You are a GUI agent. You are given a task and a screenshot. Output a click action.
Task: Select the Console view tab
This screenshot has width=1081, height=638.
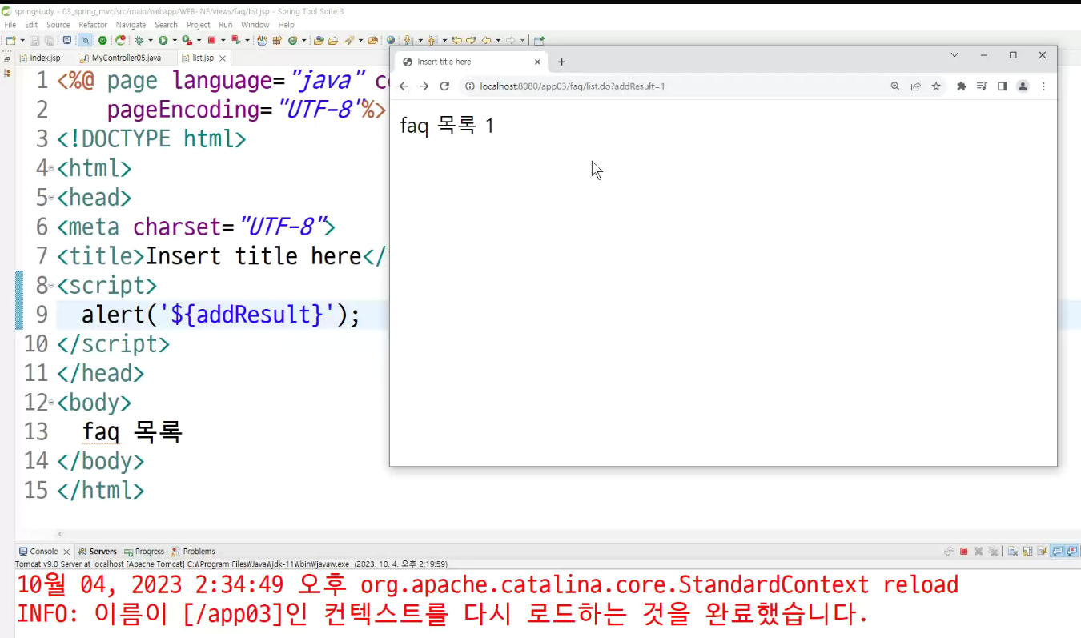(44, 552)
